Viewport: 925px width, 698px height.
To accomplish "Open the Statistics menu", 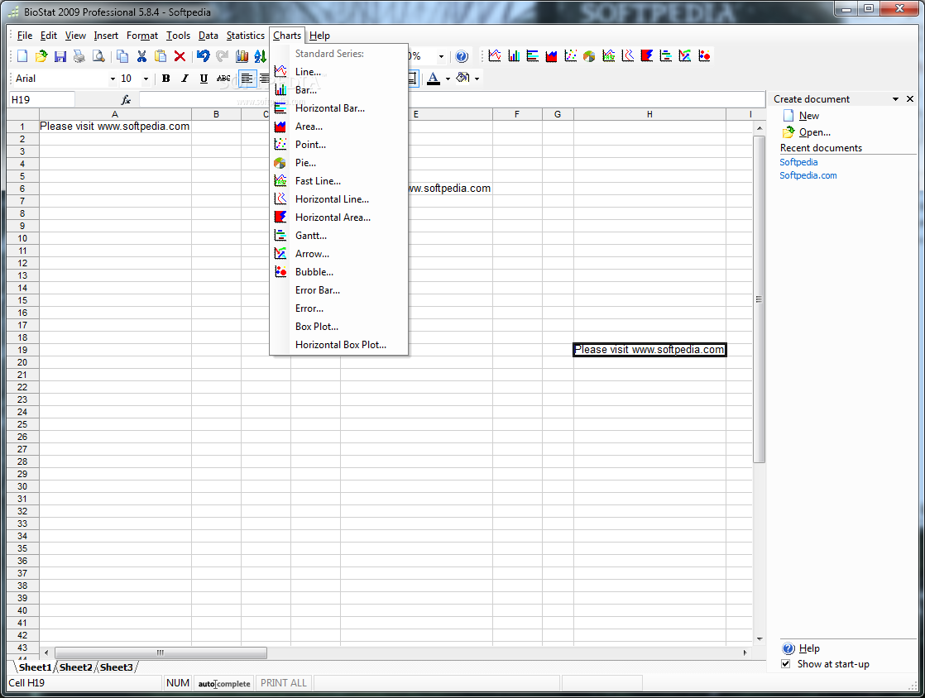I will coord(246,36).
